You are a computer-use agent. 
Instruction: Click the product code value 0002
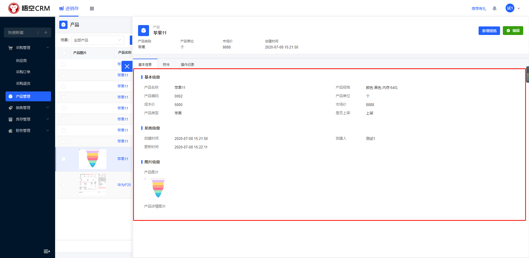pyautogui.click(x=179, y=96)
